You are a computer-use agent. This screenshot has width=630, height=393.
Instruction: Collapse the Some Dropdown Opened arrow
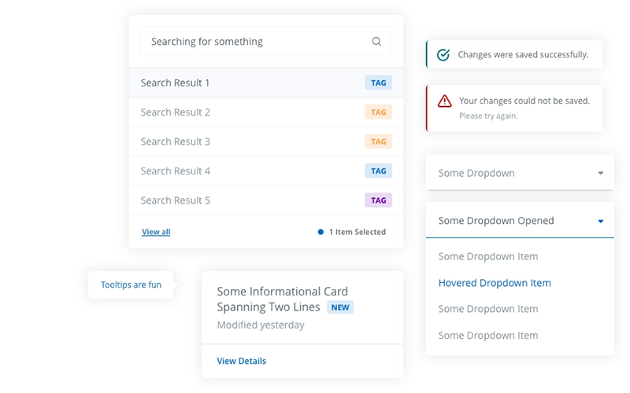pyautogui.click(x=600, y=221)
